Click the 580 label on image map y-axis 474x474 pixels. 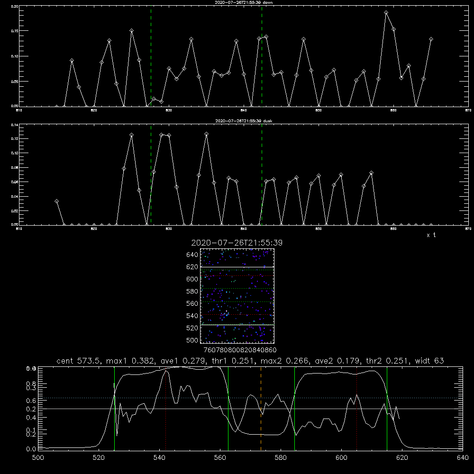click(192, 292)
